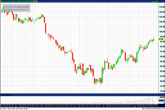
Task: Click the 19005 volume value marker
Action: coord(161,101)
